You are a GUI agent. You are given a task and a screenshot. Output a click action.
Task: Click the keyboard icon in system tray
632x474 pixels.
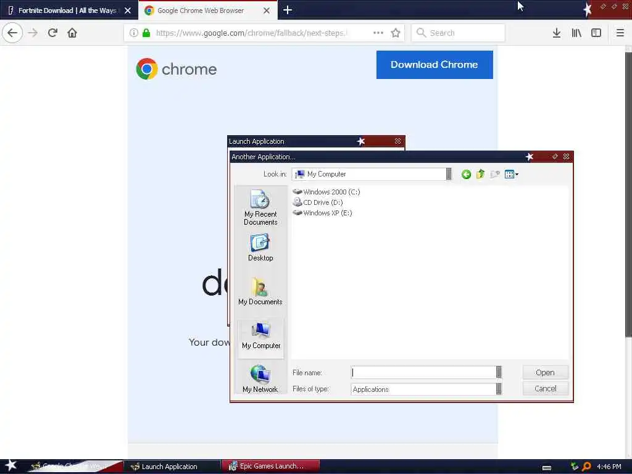547,468
